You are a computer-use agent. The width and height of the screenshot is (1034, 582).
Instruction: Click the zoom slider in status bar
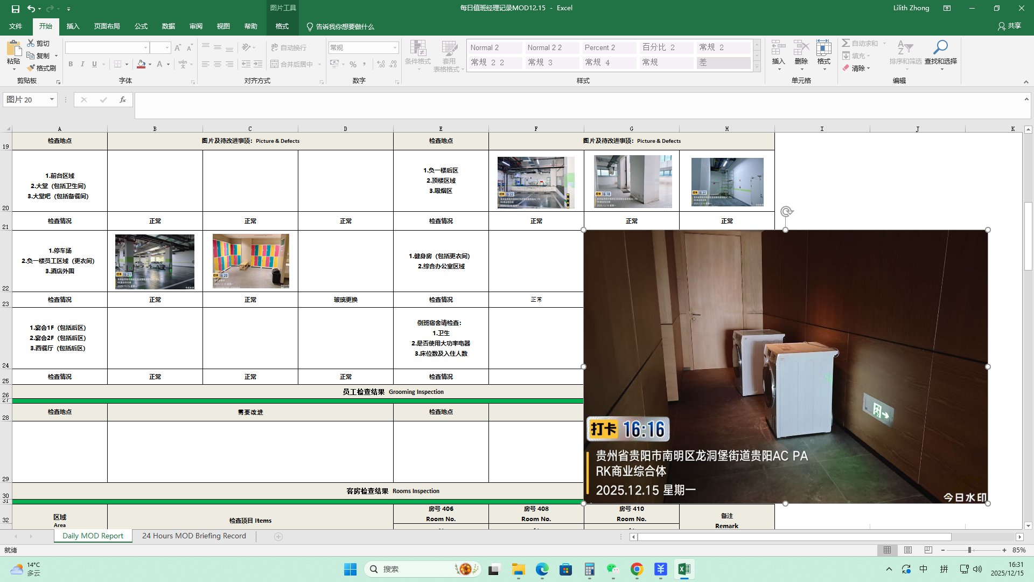969,550
